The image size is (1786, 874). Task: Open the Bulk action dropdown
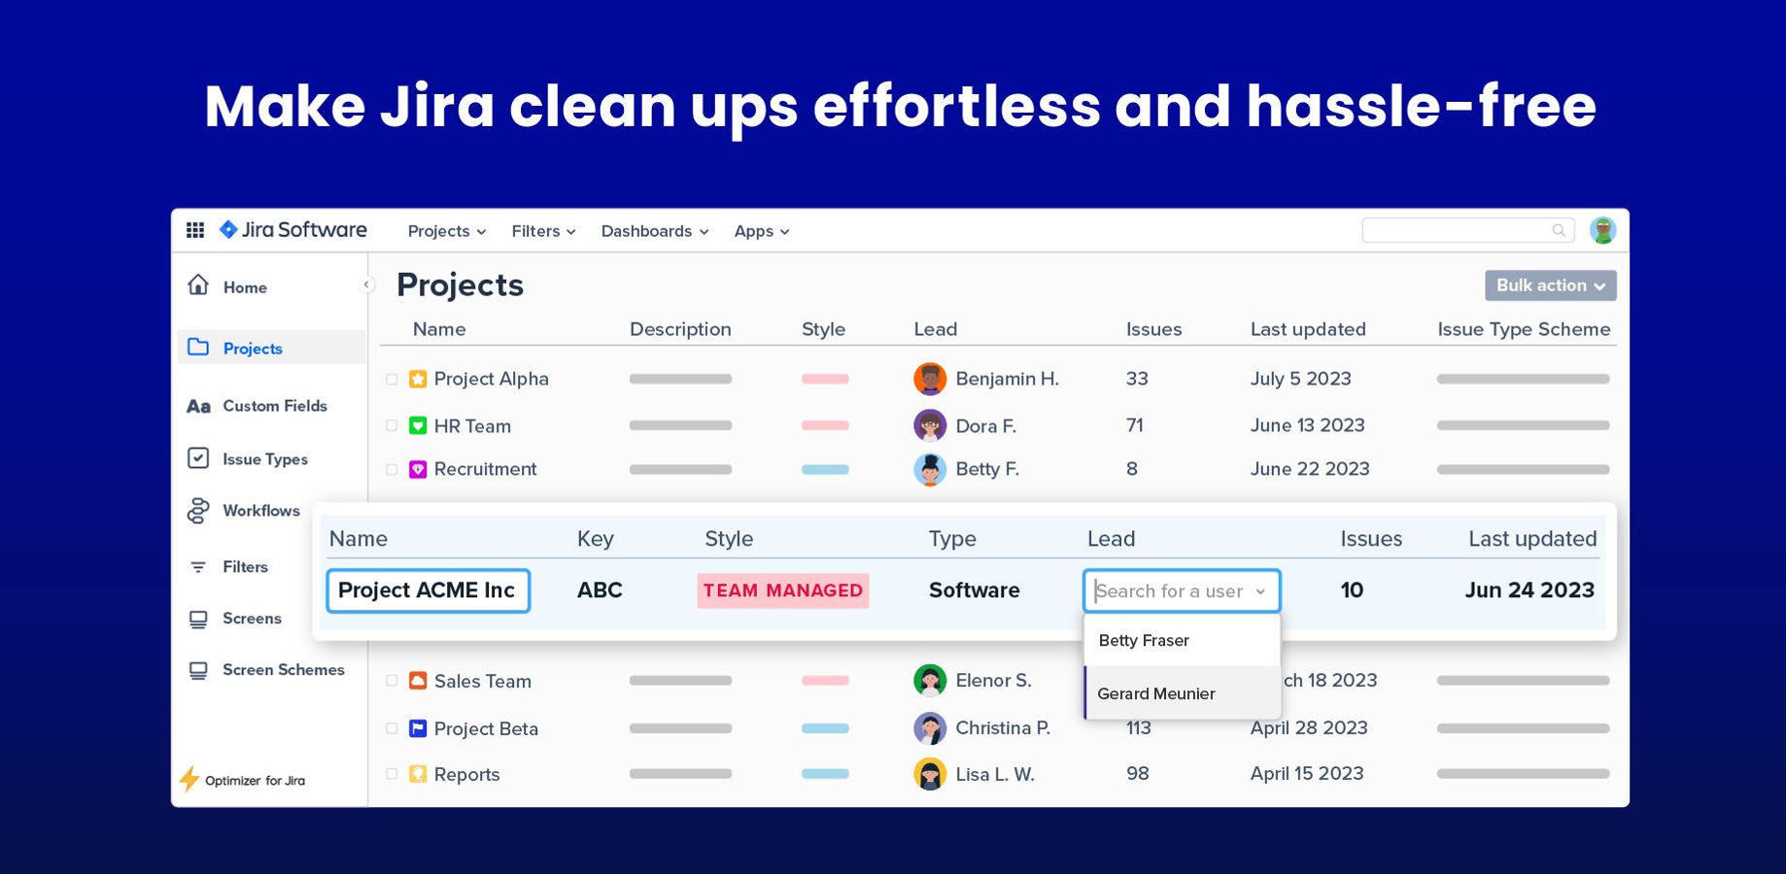(1550, 286)
